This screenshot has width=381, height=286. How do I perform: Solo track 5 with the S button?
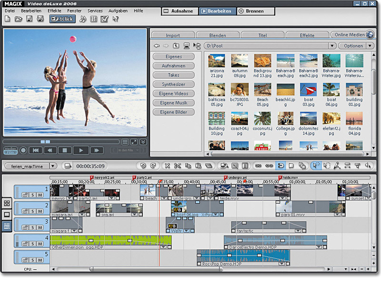click(33, 260)
